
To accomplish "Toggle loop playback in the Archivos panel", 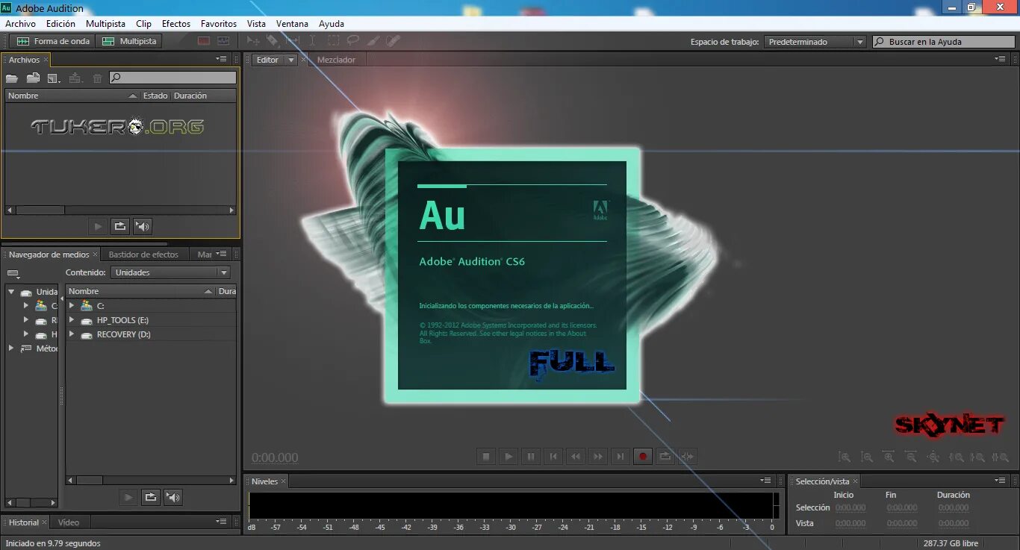I will click(x=119, y=226).
